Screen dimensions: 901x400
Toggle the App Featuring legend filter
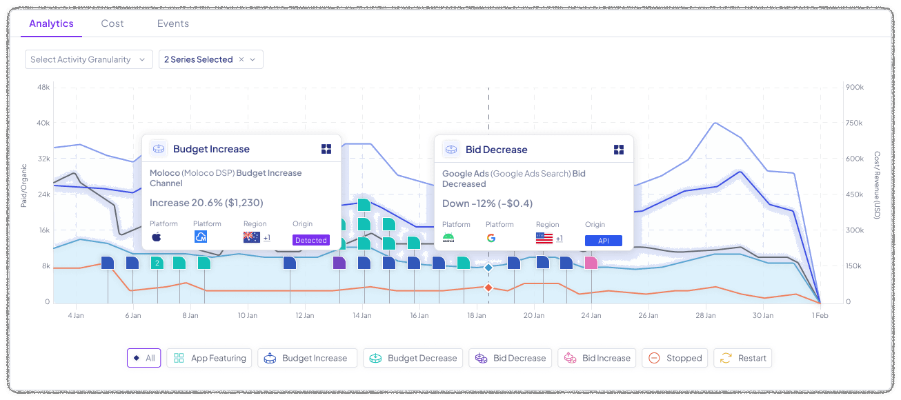click(209, 358)
